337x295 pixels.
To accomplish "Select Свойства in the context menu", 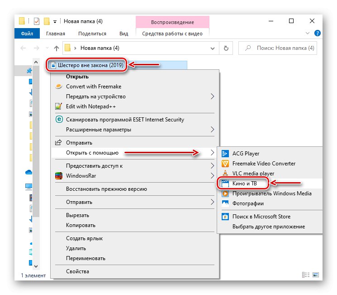I will click(x=77, y=271).
